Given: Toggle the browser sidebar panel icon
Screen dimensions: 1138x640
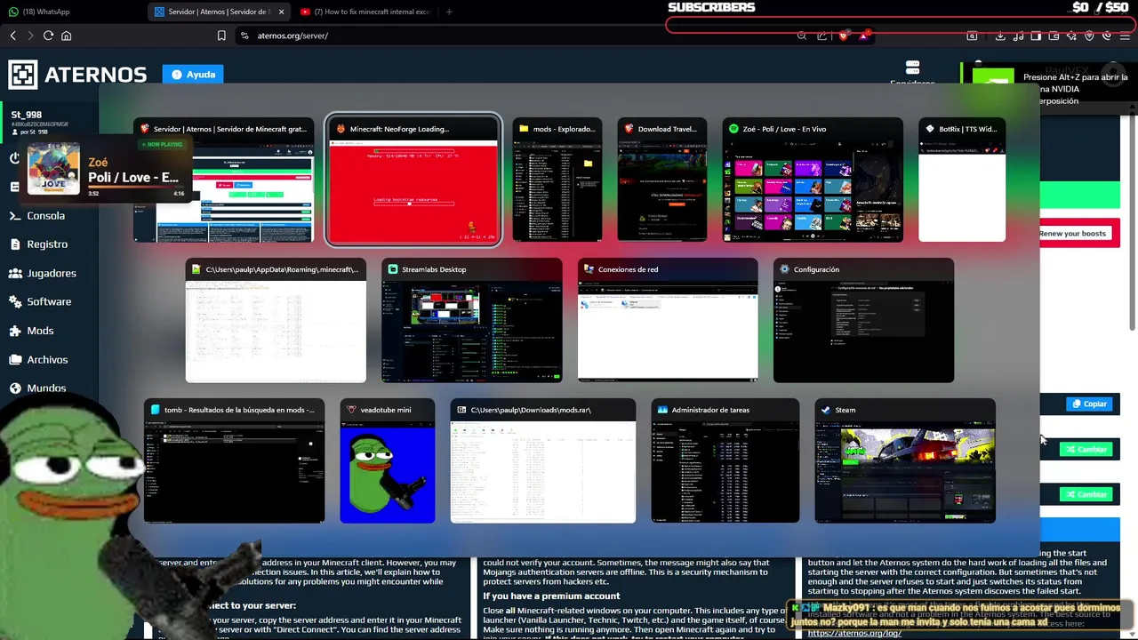Looking at the screenshot, I should tap(1036, 36).
